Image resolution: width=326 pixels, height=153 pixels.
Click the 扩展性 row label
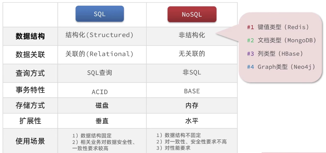30,121
